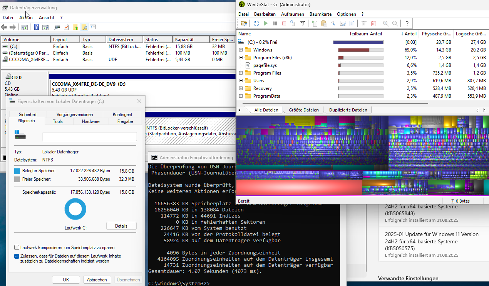The image size is (489, 286).
Task: Click the folder with magnifier icon
Action: [x=84, y=27]
